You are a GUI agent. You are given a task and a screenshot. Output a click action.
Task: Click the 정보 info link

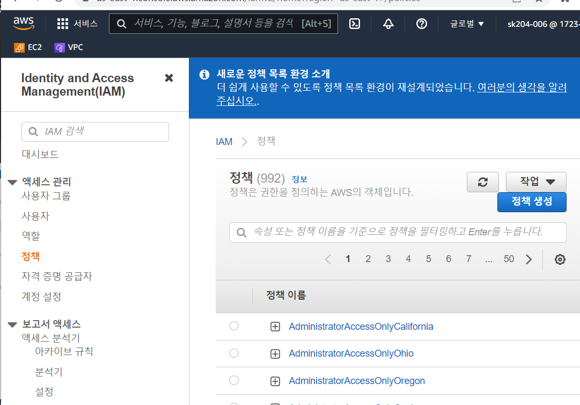[299, 179]
